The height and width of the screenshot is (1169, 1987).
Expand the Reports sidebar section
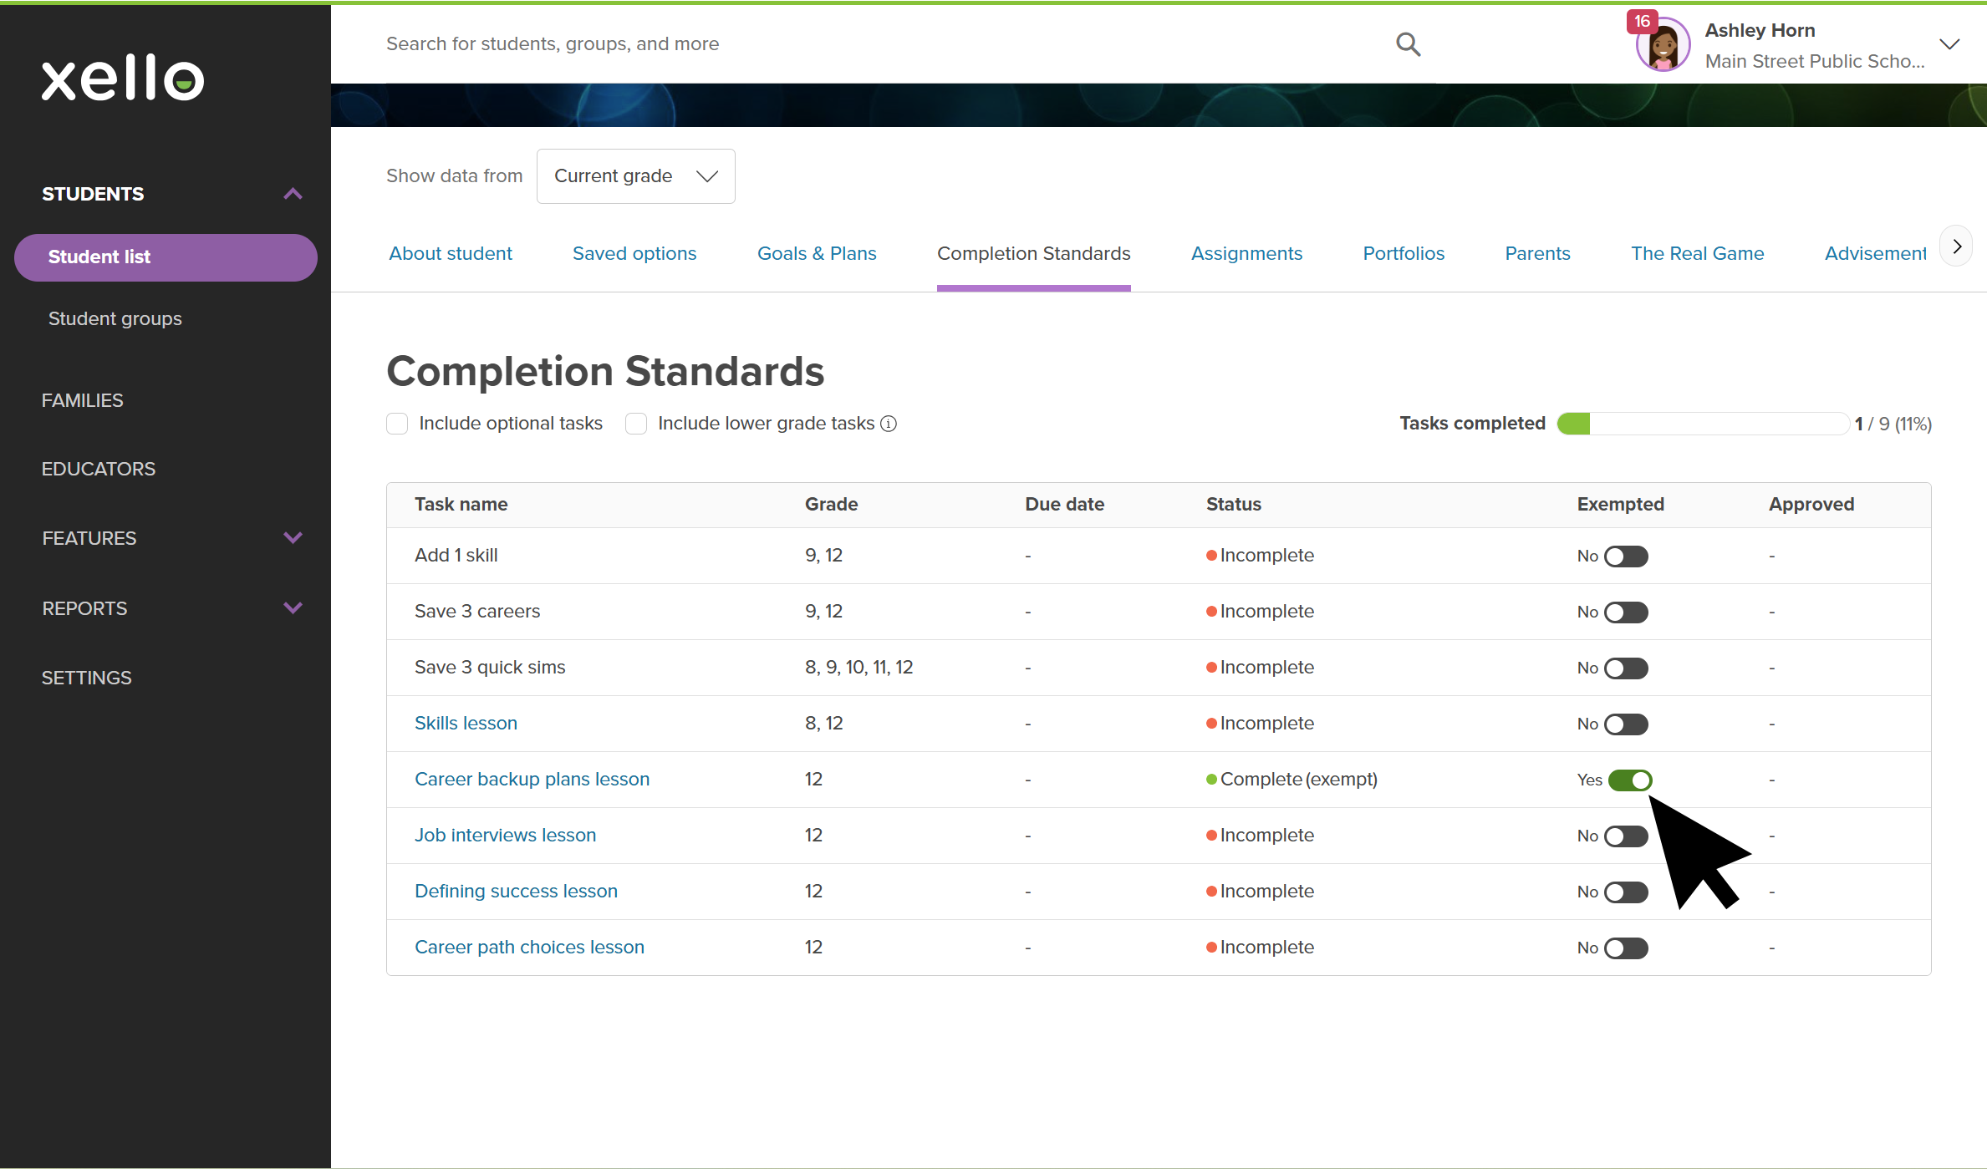pos(293,608)
